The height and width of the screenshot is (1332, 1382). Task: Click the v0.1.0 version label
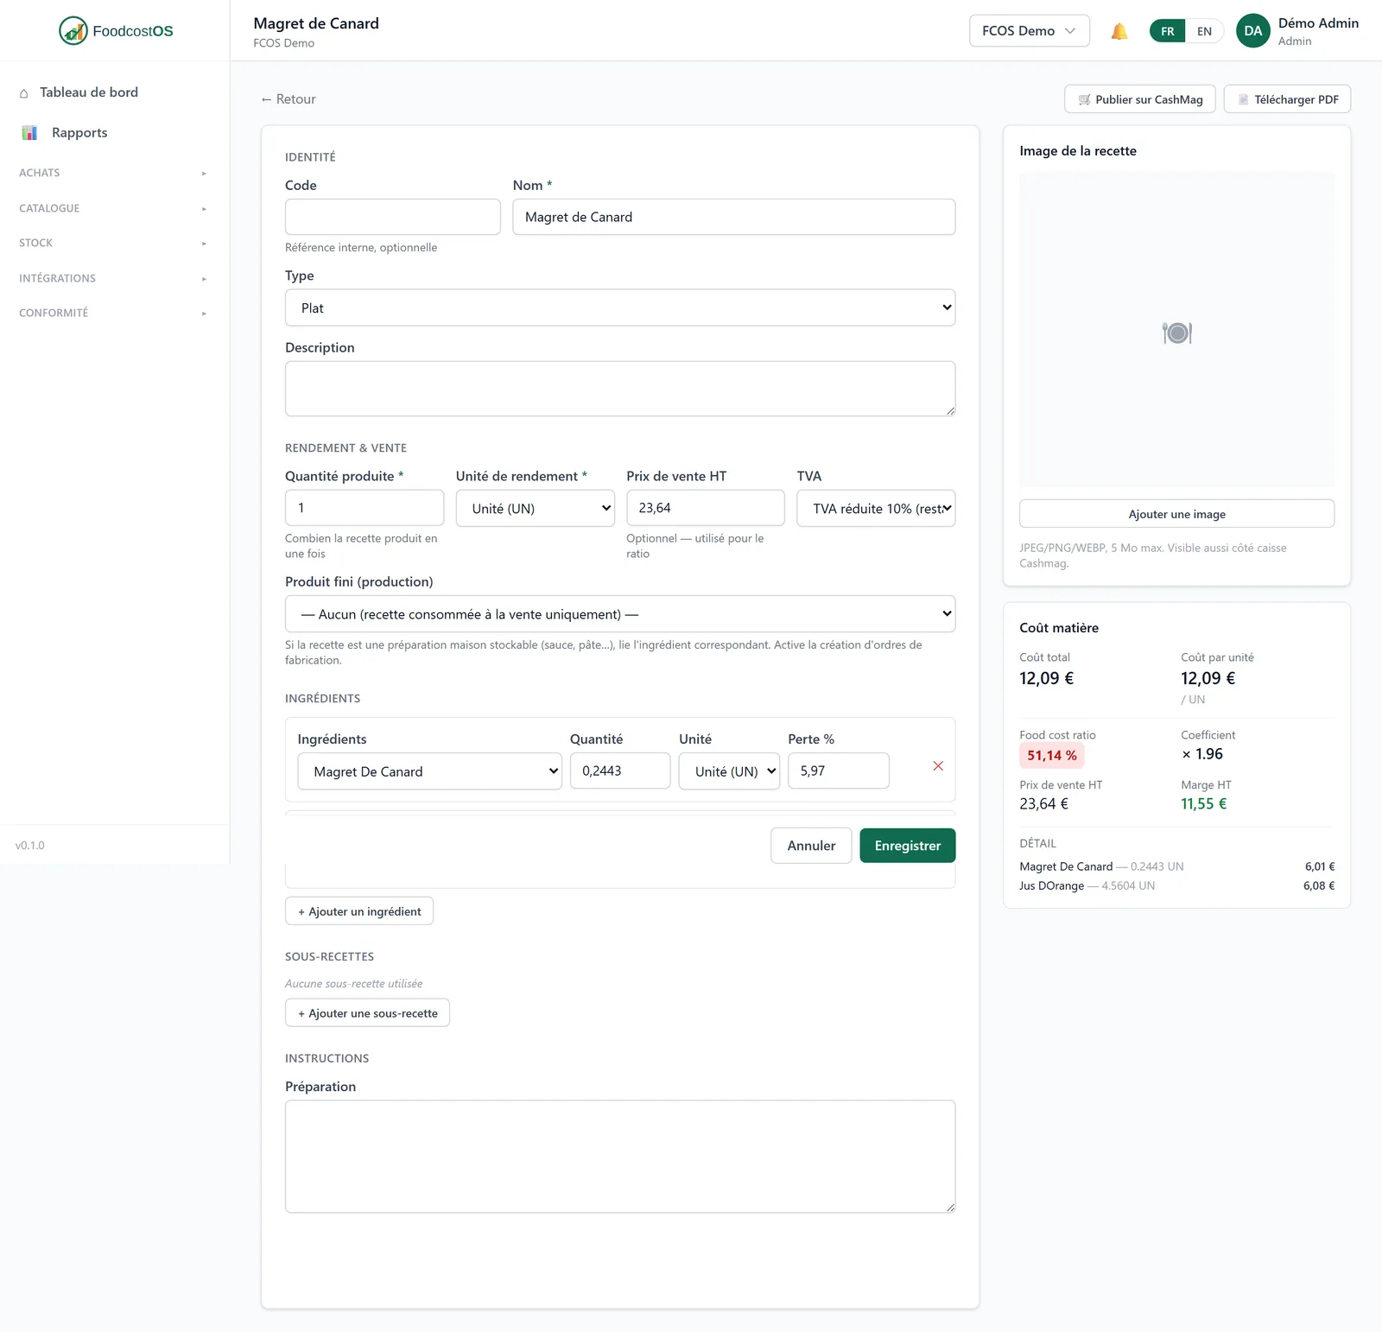[30, 846]
